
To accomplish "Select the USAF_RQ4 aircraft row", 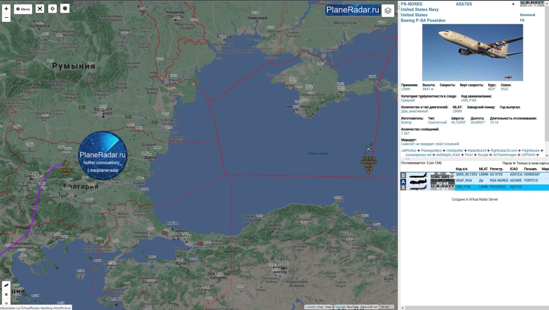I will (475, 181).
